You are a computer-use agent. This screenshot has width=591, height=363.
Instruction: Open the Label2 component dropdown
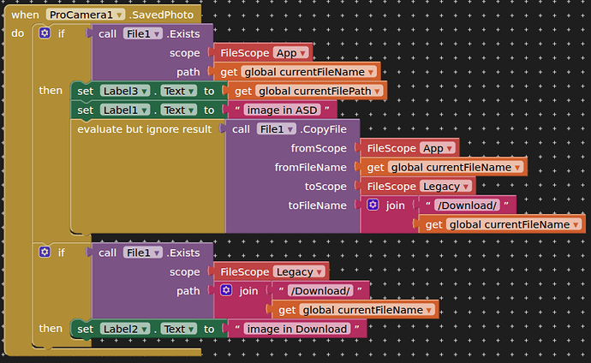123,329
